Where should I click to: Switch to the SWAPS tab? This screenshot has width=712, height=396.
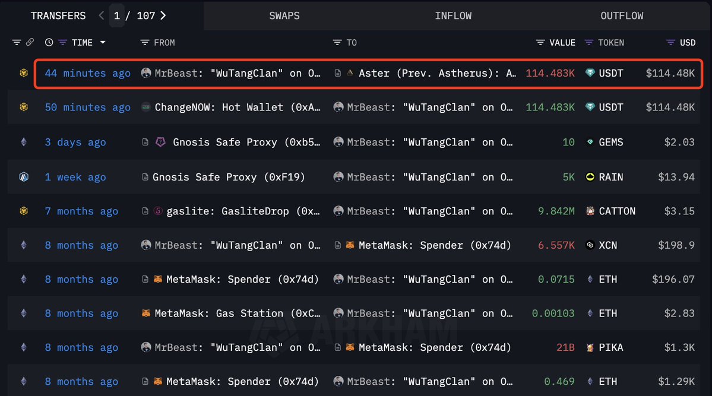click(284, 15)
